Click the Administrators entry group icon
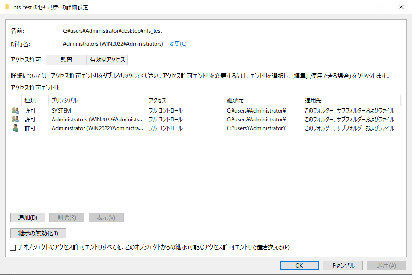The height and width of the screenshot is (275, 412). click(x=16, y=120)
